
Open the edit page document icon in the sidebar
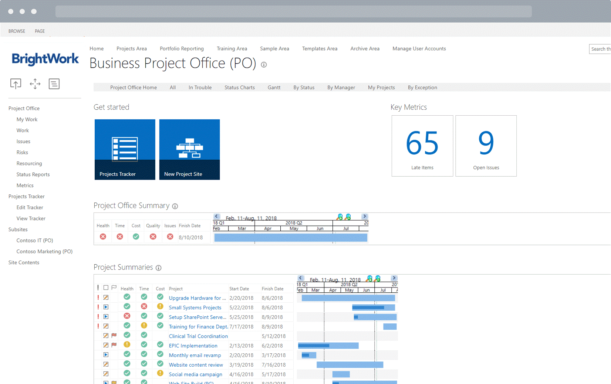[54, 84]
